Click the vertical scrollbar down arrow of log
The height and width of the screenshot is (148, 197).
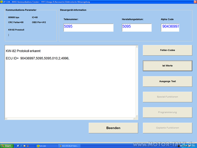(x=137, y=116)
